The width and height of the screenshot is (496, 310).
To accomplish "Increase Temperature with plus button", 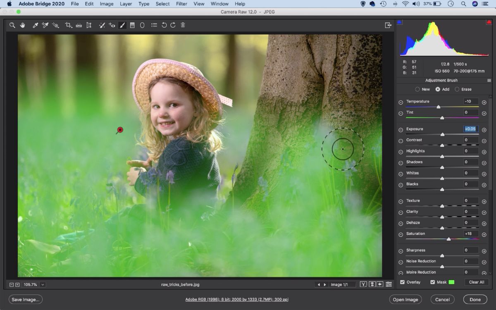I will pyautogui.click(x=484, y=103).
